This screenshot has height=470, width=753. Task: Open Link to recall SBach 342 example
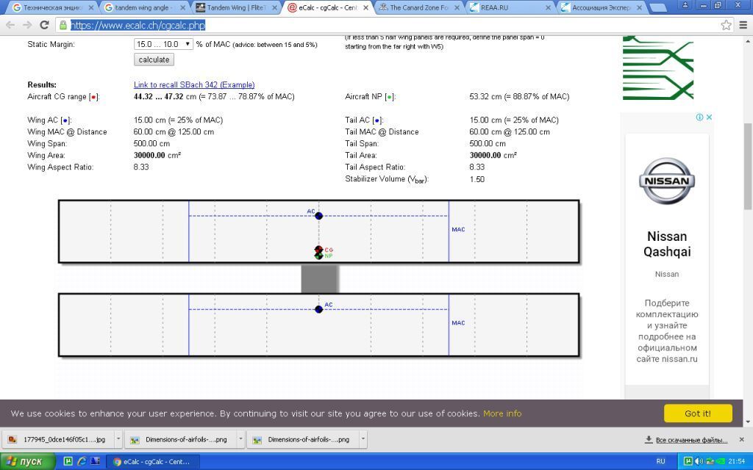pyautogui.click(x=194, y=85)
